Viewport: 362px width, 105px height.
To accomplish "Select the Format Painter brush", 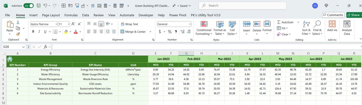I will point(18,34).
